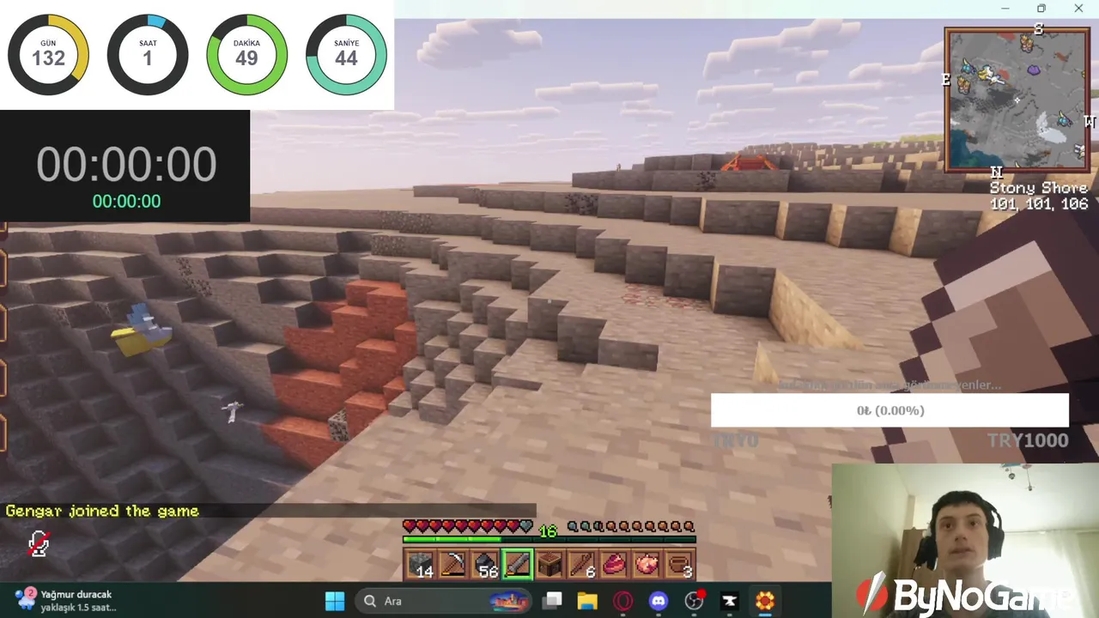1099x618 pixels.
Task: Open the Windows Start menu
Action: pos(335,601)
